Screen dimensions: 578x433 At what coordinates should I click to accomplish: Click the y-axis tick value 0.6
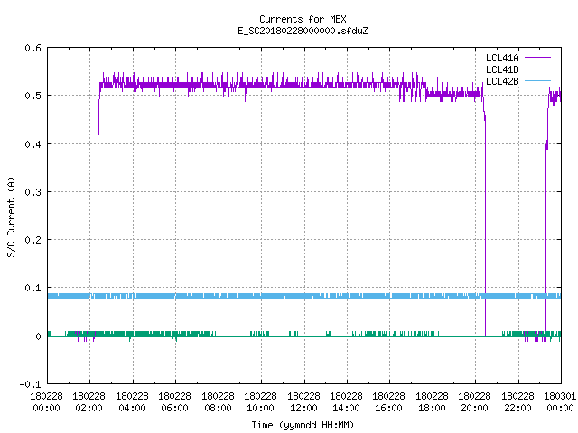33,48
